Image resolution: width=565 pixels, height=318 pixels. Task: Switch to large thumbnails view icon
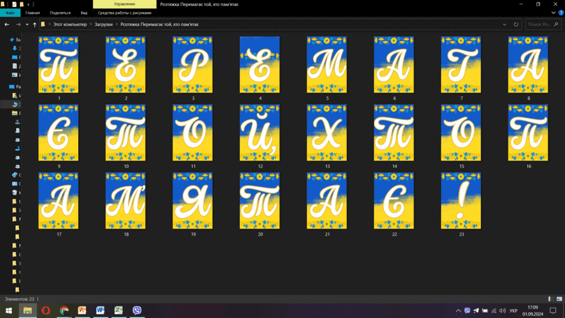(x=559, y=299)
